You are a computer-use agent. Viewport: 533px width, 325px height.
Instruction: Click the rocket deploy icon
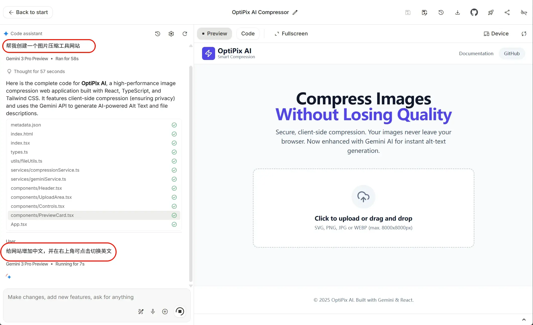point(491,12)
